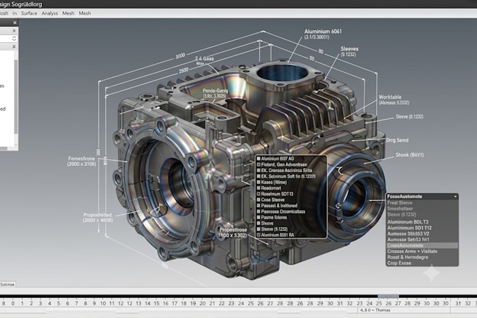Toggle the Cose Sleeve checkbox

tap(259, 200)
